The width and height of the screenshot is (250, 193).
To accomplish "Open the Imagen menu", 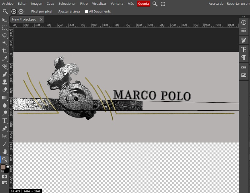I will (x=37, y=3).
